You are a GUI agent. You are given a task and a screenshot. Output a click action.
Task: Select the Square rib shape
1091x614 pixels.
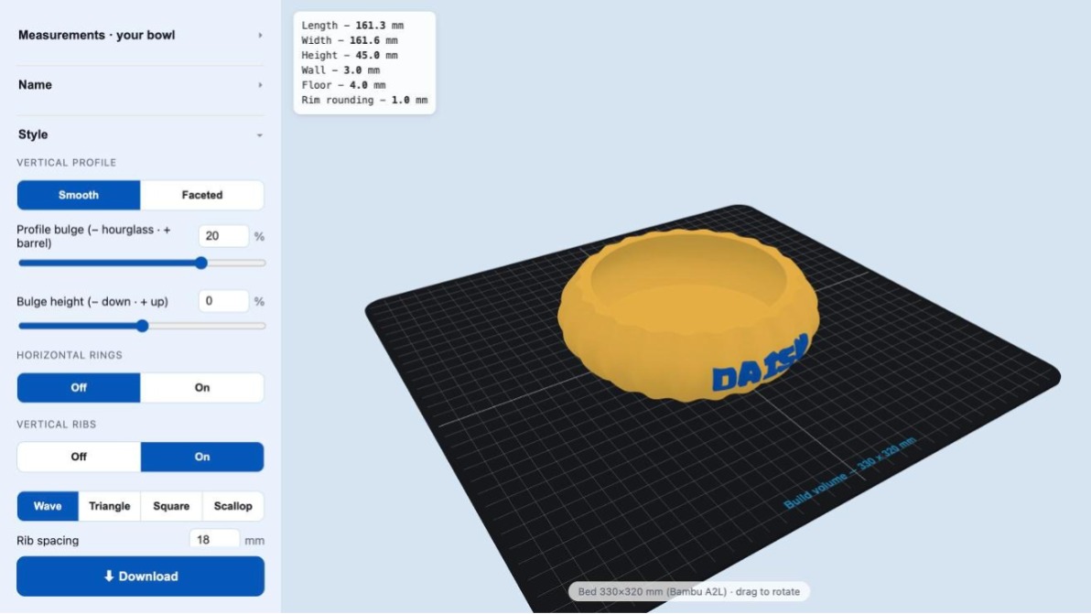click(x=171, y=506)
